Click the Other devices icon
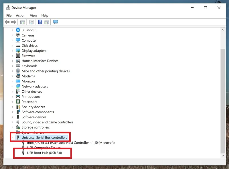This screenshot has height=169, width=229. (x=18, y=91)
